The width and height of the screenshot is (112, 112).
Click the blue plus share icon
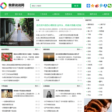click(x=88, y=6)
